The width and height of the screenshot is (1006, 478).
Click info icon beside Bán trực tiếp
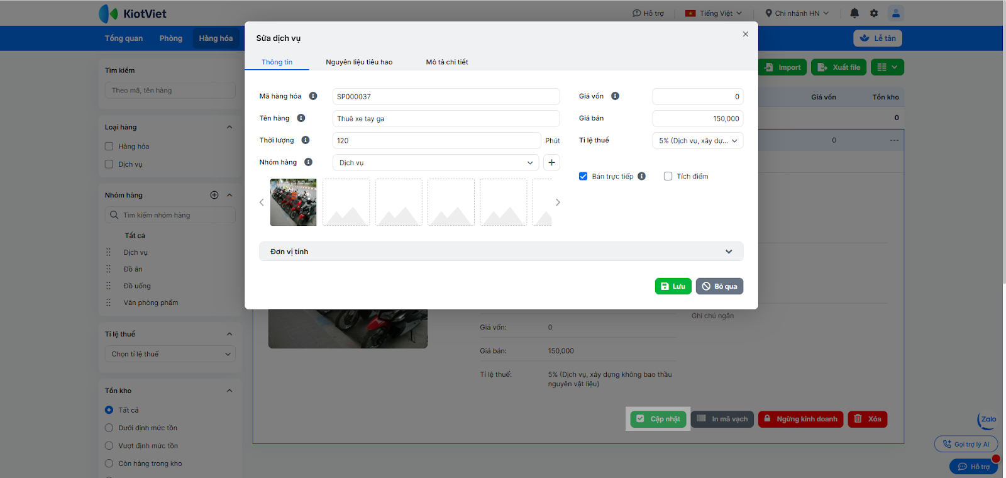click(x=641, y=176)
